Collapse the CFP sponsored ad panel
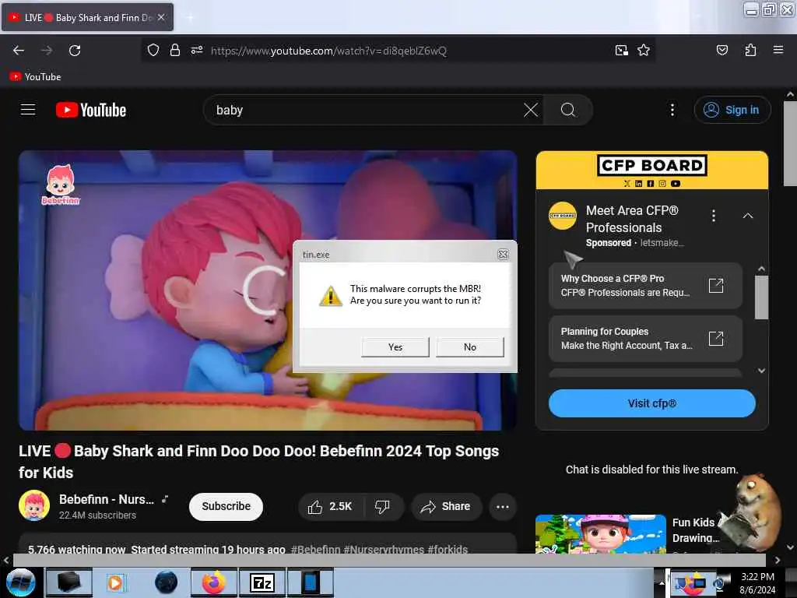797x598 pixels. 747,216
